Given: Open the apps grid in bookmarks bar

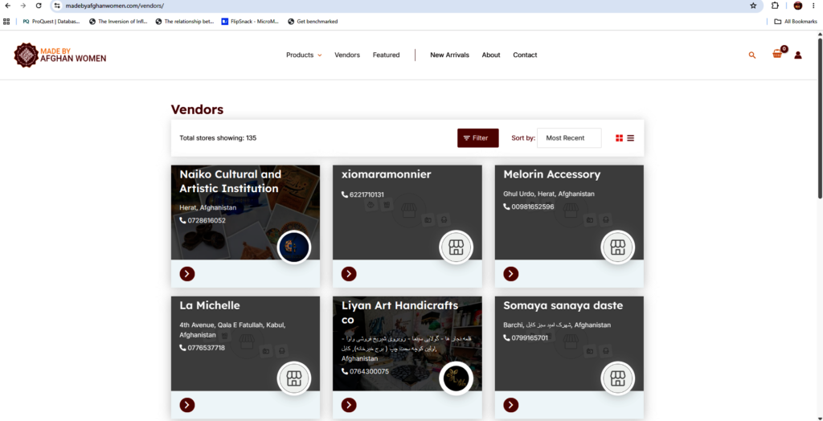Looking at the screenshot, I should (6, 22).
